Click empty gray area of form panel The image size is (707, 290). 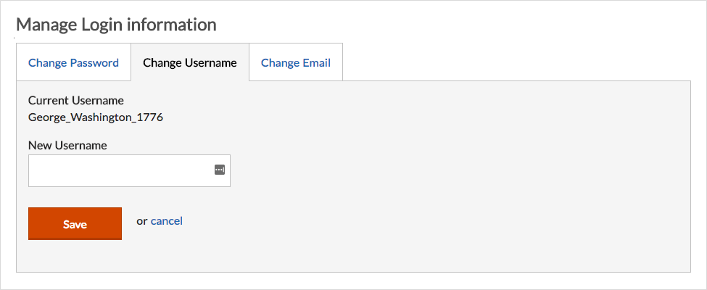pyautogui.click(x=451, y=181)
